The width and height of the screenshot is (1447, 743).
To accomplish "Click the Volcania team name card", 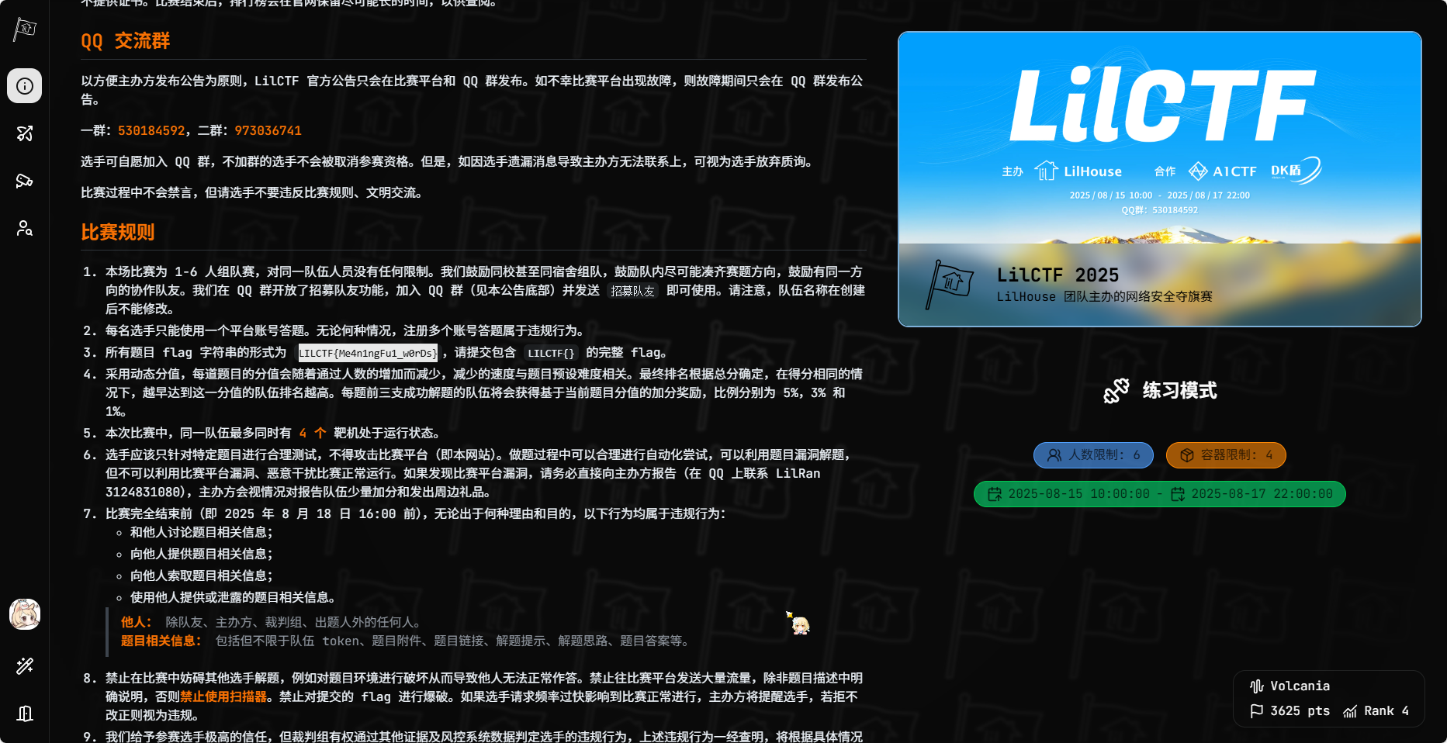I will tap(1300, 686).
